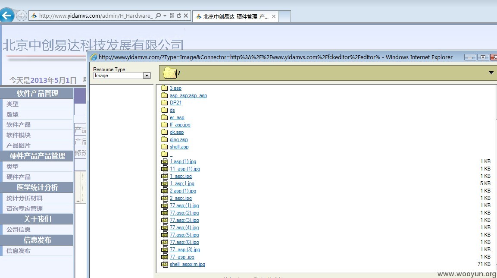Open the 77.asp;(6).jpg file link
This screenshot has height=278, width=497.
coord(184,242)
